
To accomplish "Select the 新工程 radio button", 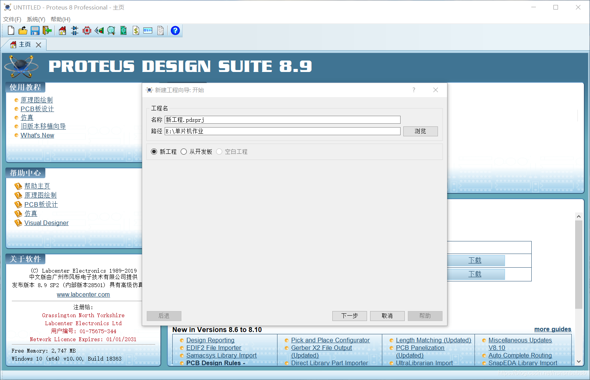I will pyautogui.click(x=154, y=152).
